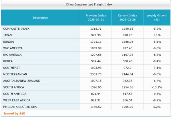
Task: Click the JAPAN row label
Action: pyautogui.click(x=7, y=35)
